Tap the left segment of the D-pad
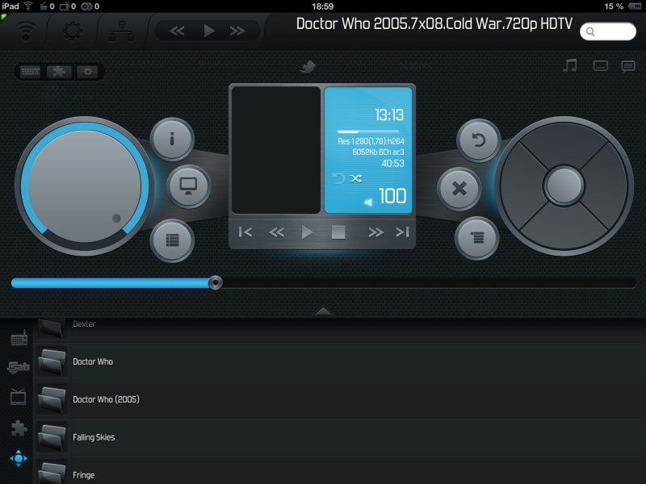Image resolution: width=646 pixels, height=484 pixels. click(x=521, y=186)
